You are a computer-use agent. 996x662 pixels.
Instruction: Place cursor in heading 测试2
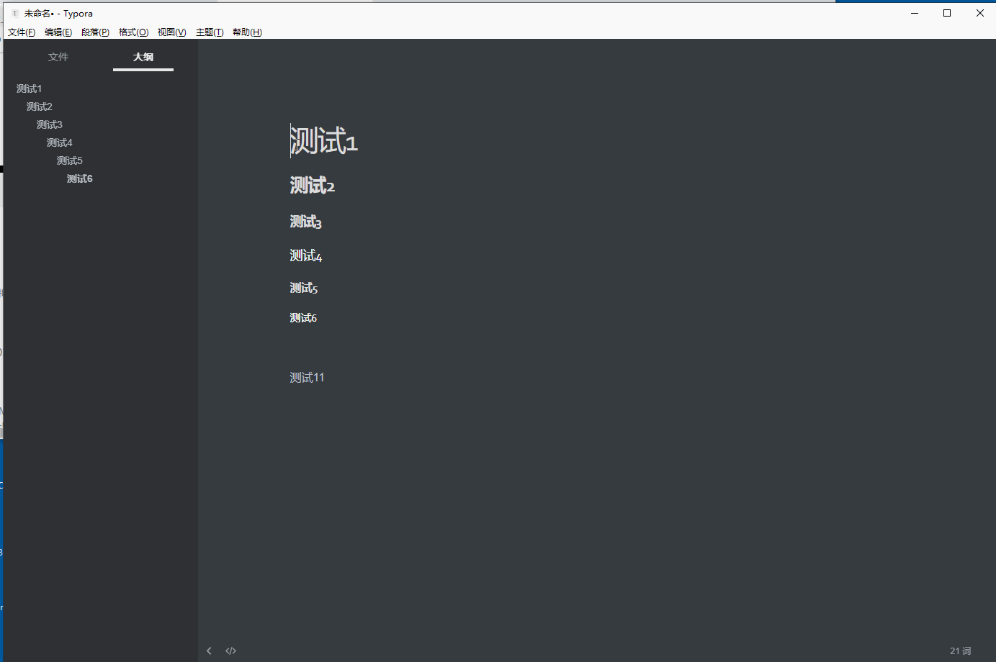313,186
